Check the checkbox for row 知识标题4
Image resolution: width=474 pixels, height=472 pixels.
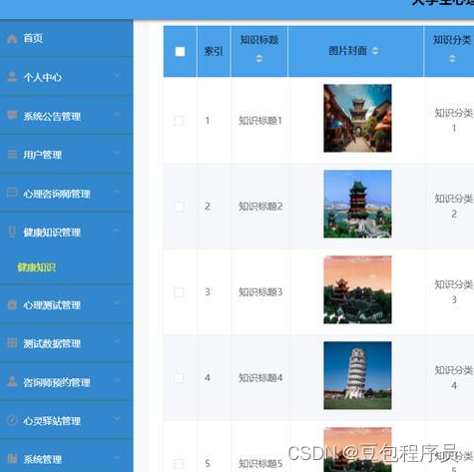(x=179, y=378)
